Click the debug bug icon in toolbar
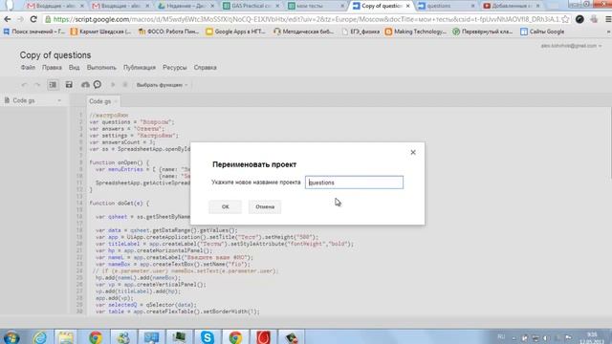 125,85
